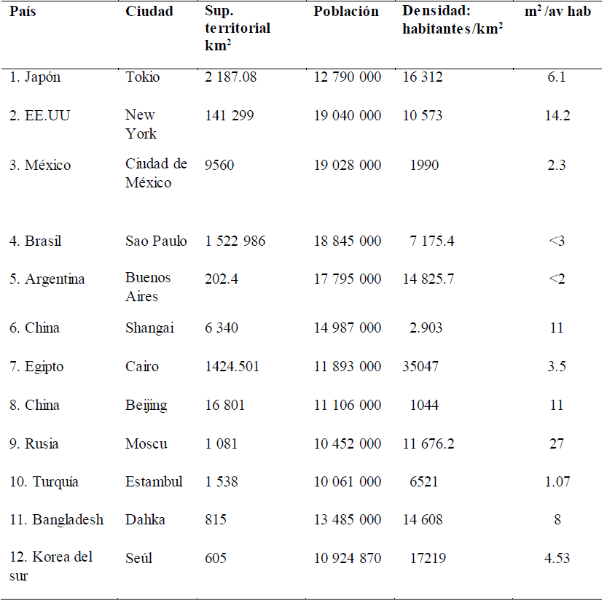Image resolution: width=607 pixels, height=601 pixels.
Task: Click the Shangai city cell
Action: [149, 328]
